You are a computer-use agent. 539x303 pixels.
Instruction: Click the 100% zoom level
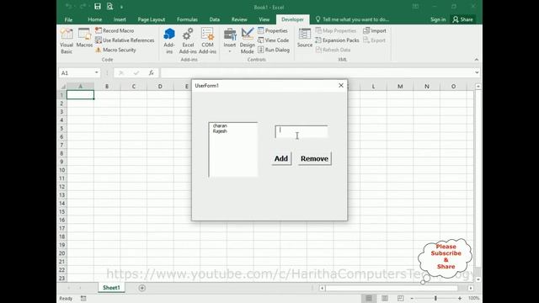pyautogui.click(x=473, y=298)
